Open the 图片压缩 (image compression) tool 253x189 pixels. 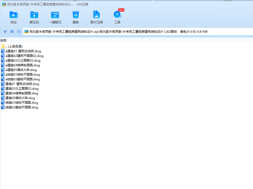point(97,15)
